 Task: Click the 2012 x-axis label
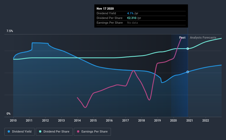[45, 120]
